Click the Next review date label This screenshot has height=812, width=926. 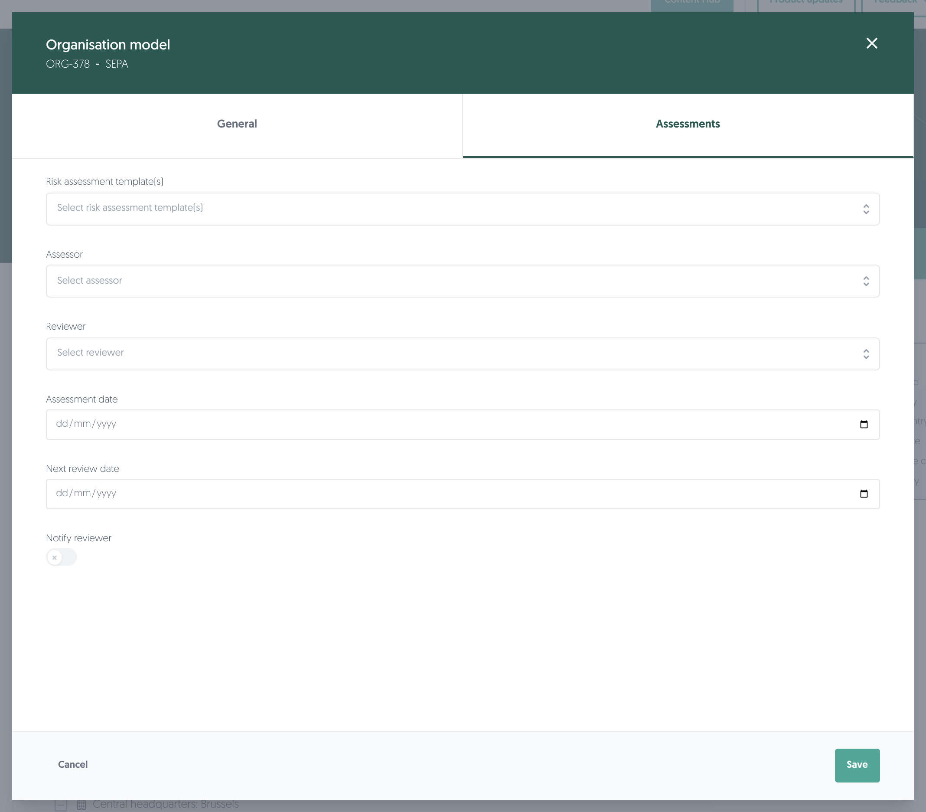(82, 468)
